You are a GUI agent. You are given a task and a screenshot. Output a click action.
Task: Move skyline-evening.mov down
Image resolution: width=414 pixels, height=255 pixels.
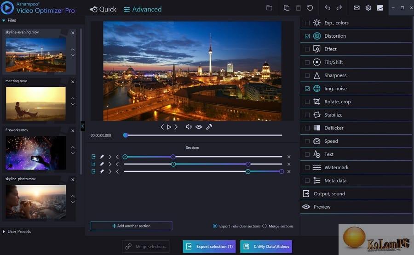(73, 55)
